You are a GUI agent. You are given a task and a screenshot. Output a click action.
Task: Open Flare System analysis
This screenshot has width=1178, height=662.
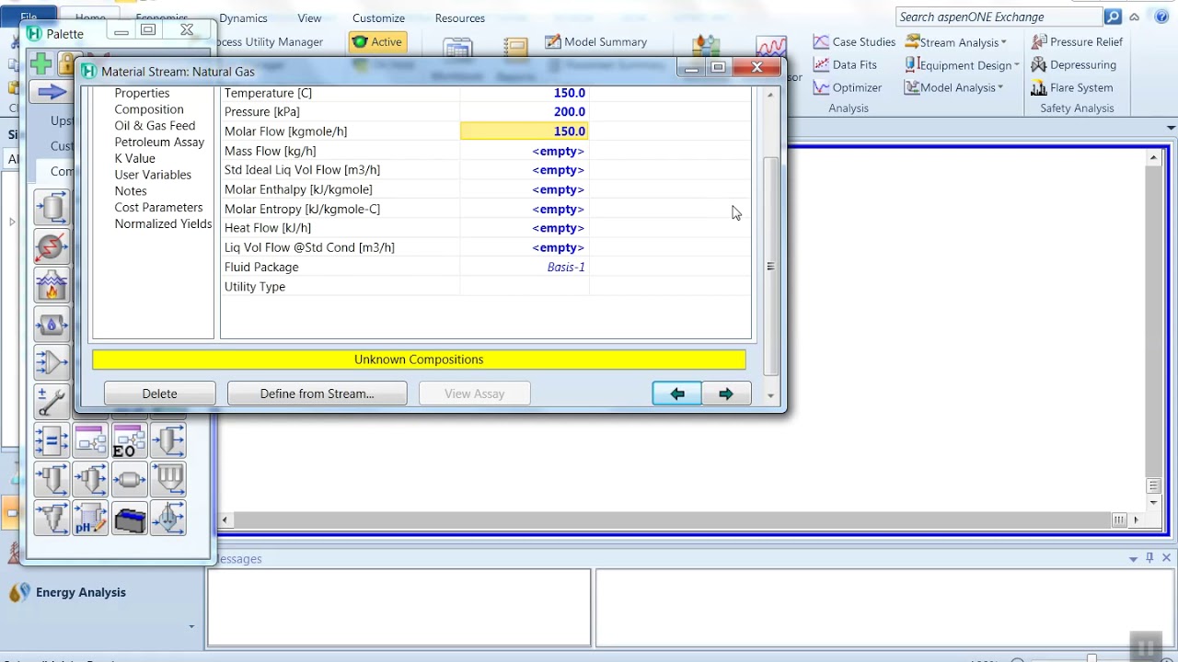tap(1072, 87)
